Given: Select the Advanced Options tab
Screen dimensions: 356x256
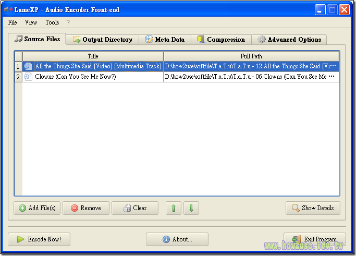Looking at the screenshot, I should (x=289, y=40).
